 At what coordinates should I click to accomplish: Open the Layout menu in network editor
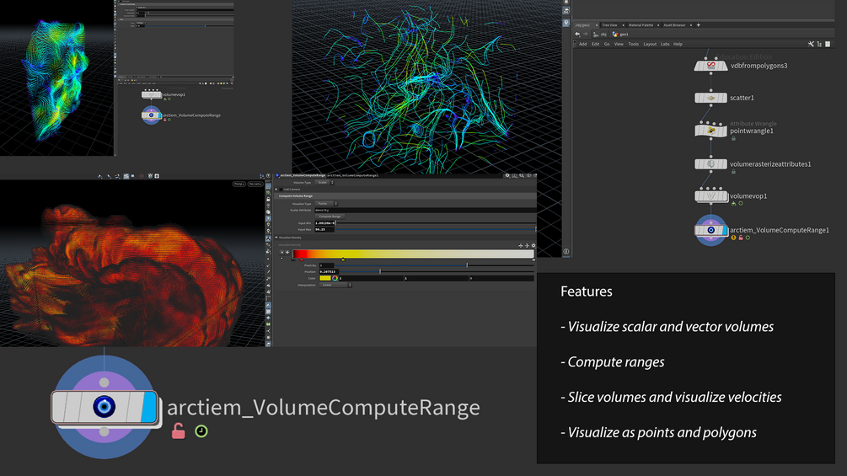tap(650, 45)
